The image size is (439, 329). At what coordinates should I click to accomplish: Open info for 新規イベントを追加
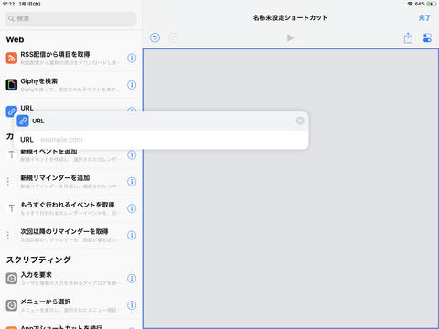132,154
